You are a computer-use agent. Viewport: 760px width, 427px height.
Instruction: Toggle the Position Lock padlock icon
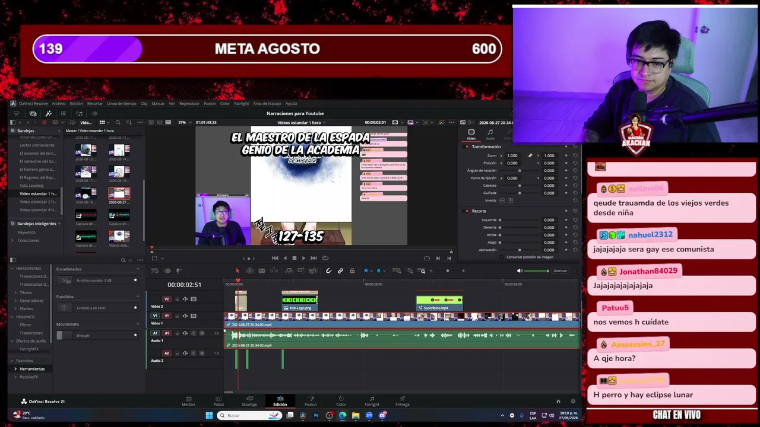pyautogui.click(x=352, y=271)
